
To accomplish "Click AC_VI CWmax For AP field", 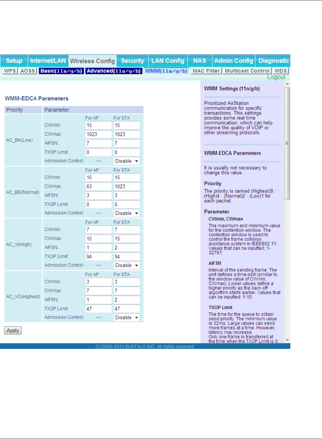I will tap(98, 239).
